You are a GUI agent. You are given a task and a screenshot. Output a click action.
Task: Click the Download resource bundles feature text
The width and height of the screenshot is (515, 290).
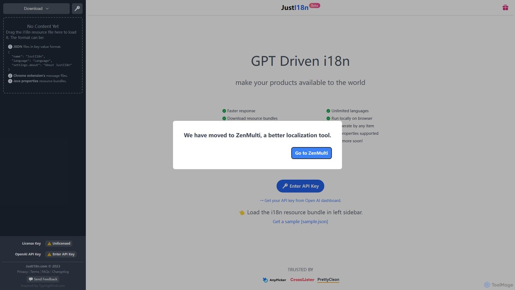252,119
